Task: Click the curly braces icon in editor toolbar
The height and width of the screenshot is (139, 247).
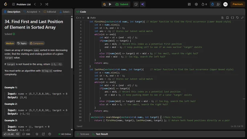Action: pyautogui.click(x=232, y=18)
